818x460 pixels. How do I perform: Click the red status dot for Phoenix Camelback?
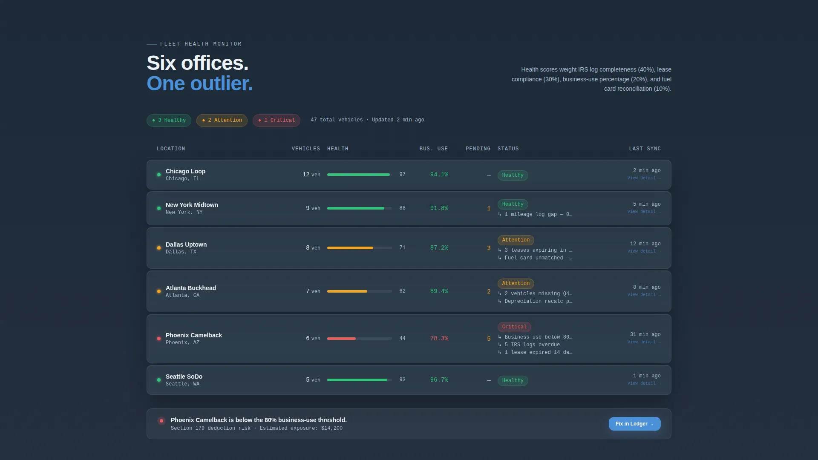point(159,339)
